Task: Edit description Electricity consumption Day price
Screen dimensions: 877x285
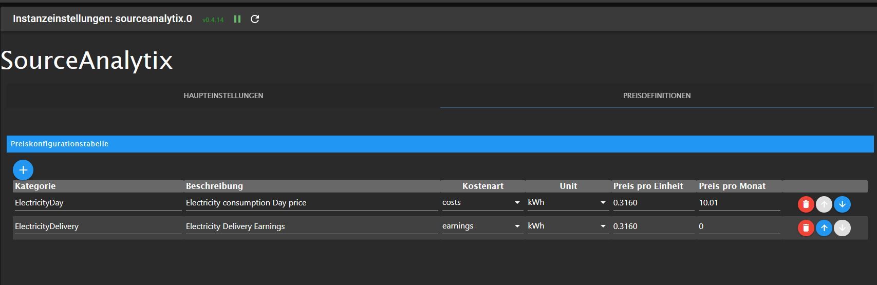Action: click(312, 203)
